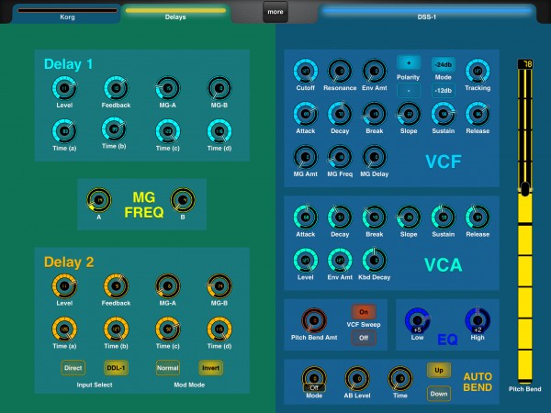Tap the Delay 2 Time (b) knob
Viewport: 551px width, 413px height.
(x=116, y=329)
